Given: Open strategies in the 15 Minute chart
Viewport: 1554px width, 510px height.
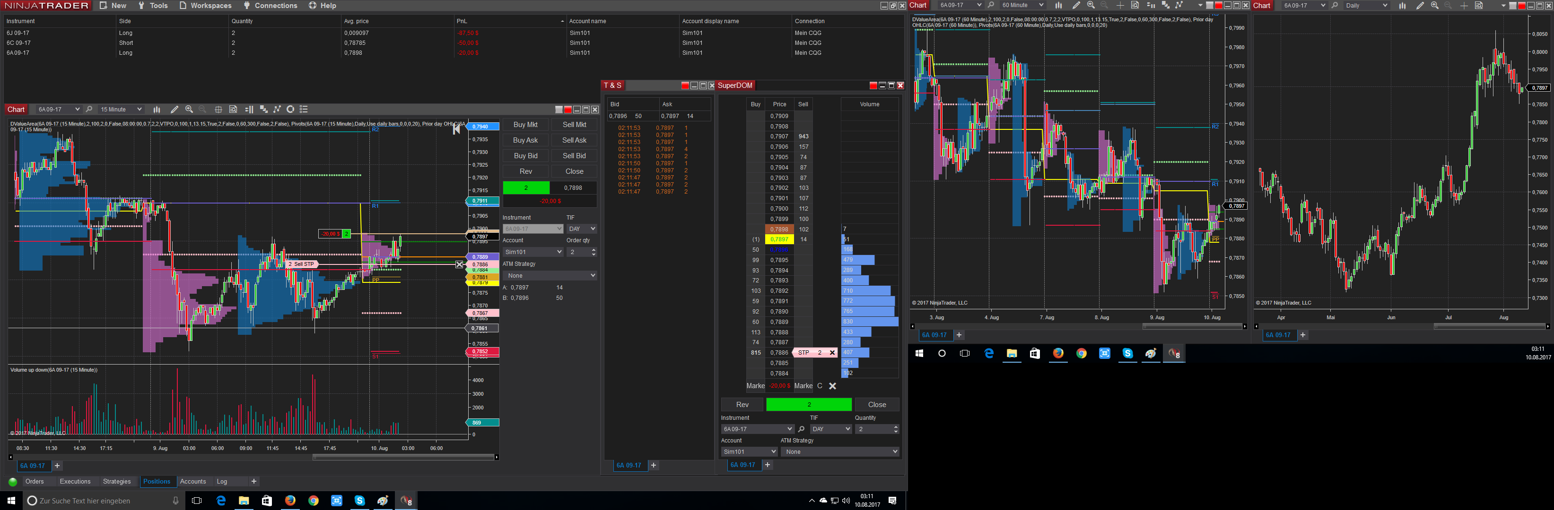Looking at the screenshot, I should 277,110.
